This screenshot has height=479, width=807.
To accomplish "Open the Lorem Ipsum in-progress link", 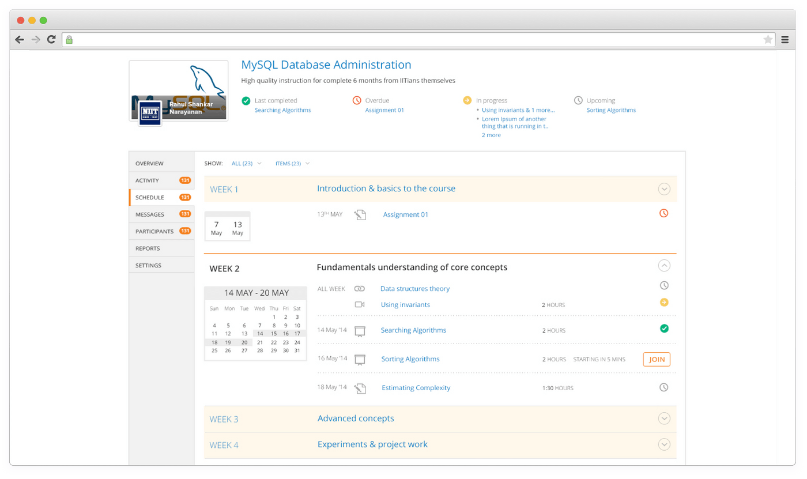I will point(515,123).
